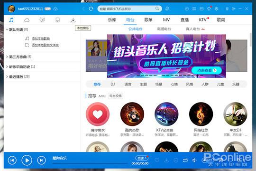Click the refresh icon beside the search box
The width and height of the screenshot is (256, 171).
(x=91, y=9)
